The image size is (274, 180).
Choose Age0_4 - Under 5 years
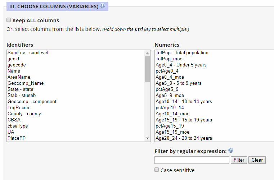tap(181, 65)
